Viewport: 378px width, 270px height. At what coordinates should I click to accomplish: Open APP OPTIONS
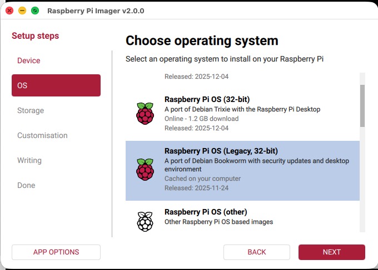point(56,252)
